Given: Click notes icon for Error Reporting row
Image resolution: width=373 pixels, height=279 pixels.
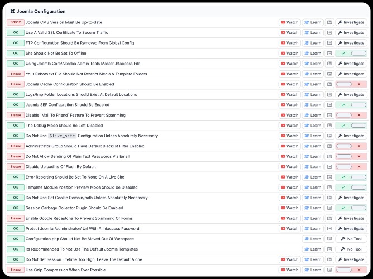Looking at the screenshot, I should [329, 177].
